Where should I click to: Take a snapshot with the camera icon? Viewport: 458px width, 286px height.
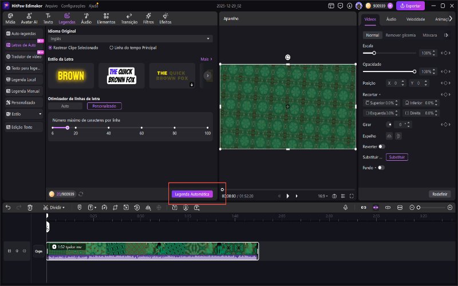[334, 196]
